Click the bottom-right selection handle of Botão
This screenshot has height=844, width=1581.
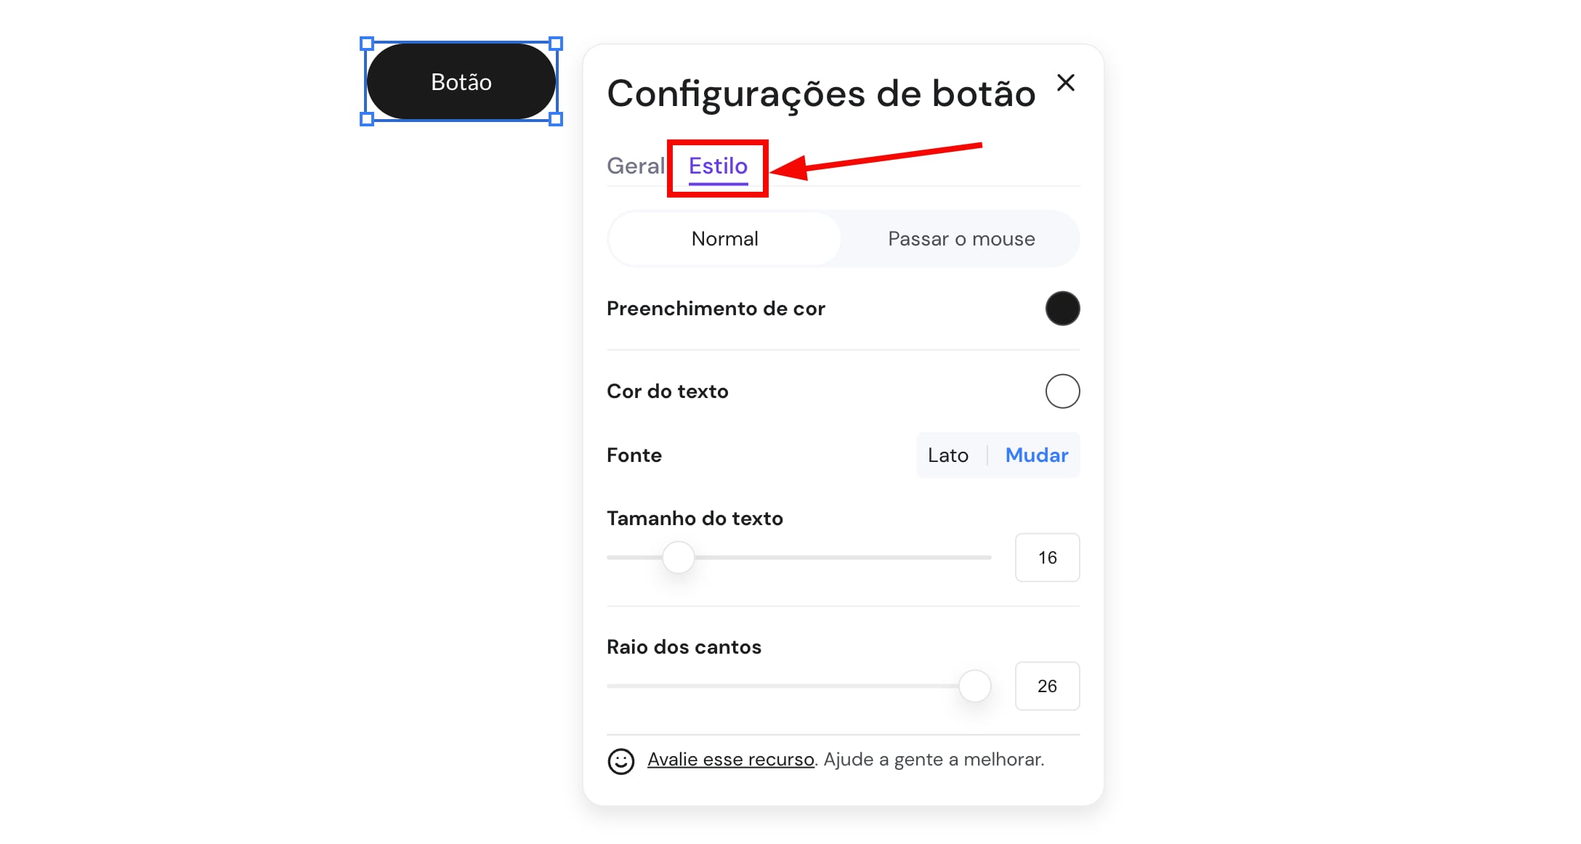556,119
